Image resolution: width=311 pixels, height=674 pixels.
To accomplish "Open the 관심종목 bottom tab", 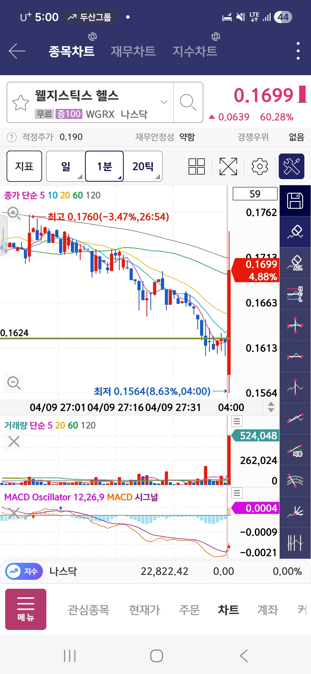I will [88, 610].
